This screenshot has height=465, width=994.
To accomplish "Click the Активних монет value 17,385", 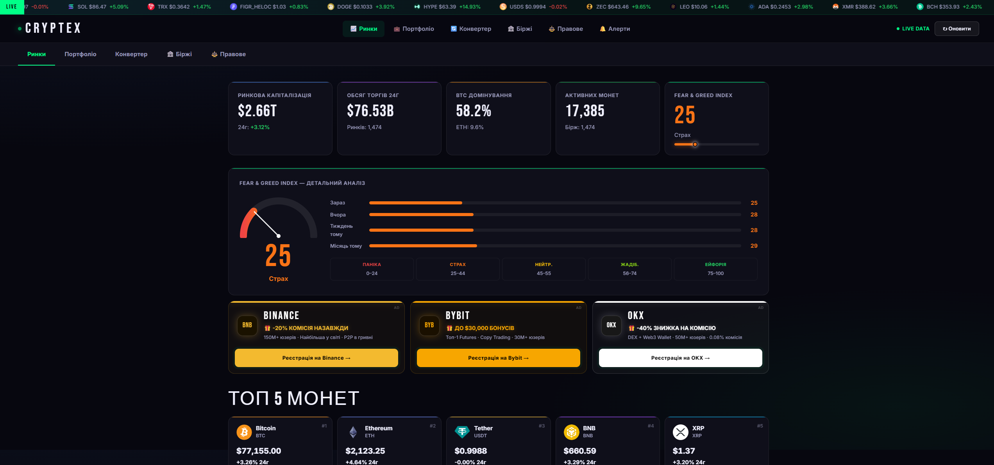I will 585,111.
